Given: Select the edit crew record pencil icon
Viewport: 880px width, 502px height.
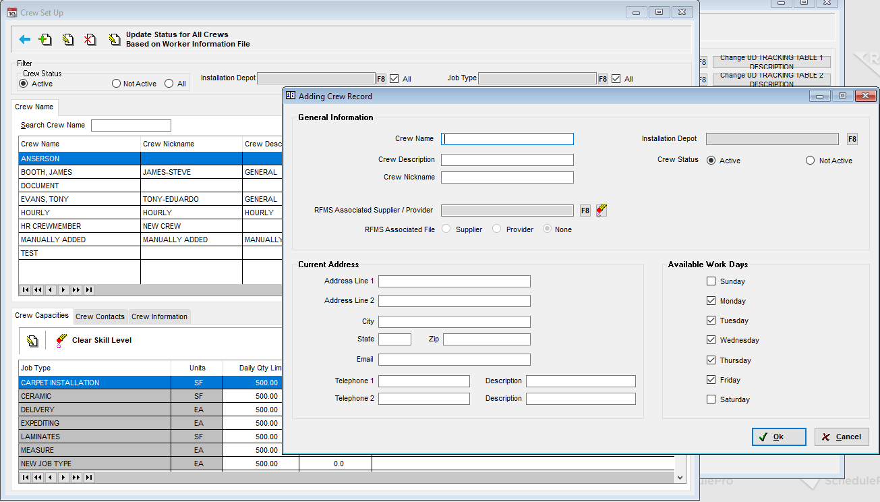Looking at the screenshot, I should point(68,39).
